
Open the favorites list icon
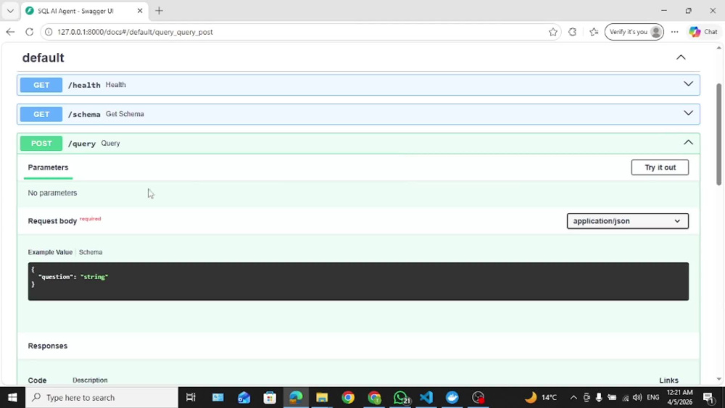tap(594, 32)
